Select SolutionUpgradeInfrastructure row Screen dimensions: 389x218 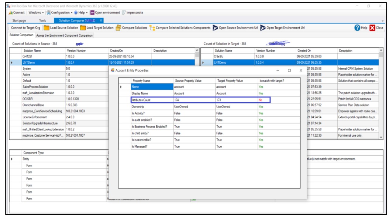[x=59, y=123]
